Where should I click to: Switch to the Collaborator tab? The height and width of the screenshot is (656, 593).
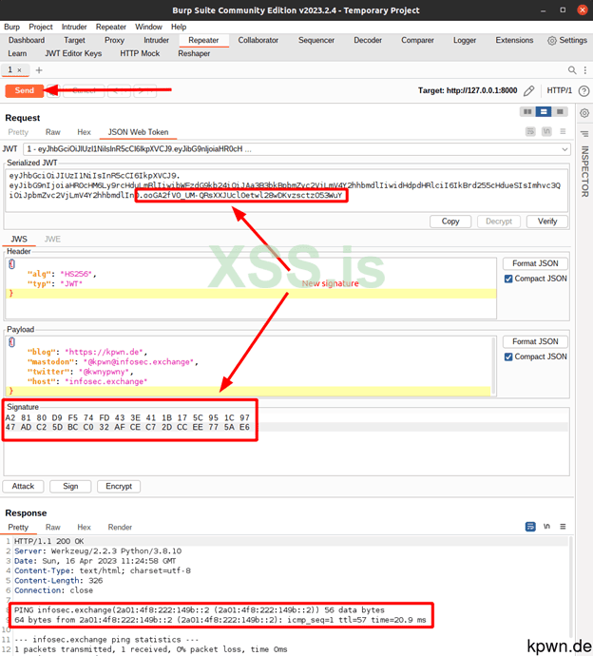(258, 40)
